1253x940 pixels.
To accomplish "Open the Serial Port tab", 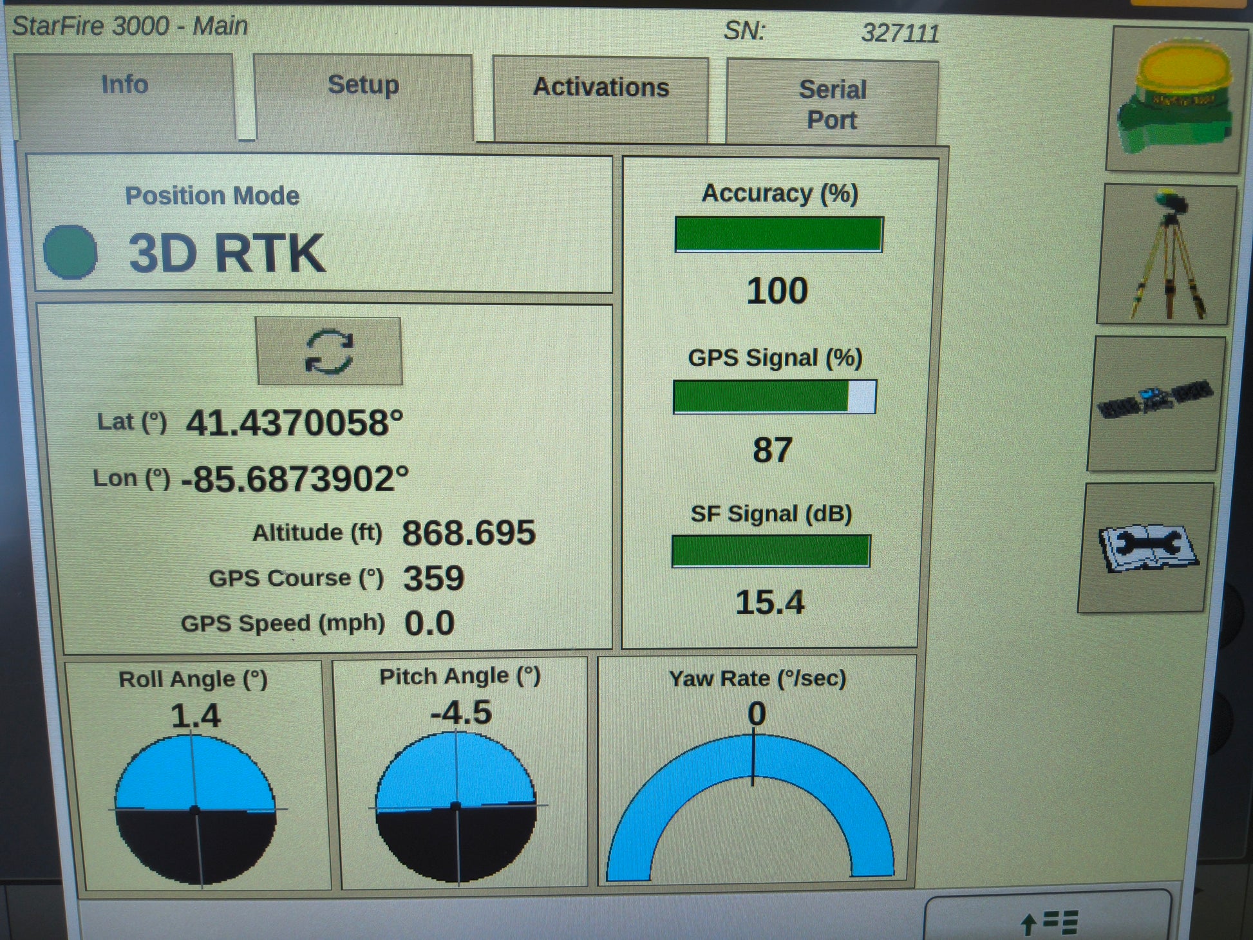I will (x=832, y=104).
